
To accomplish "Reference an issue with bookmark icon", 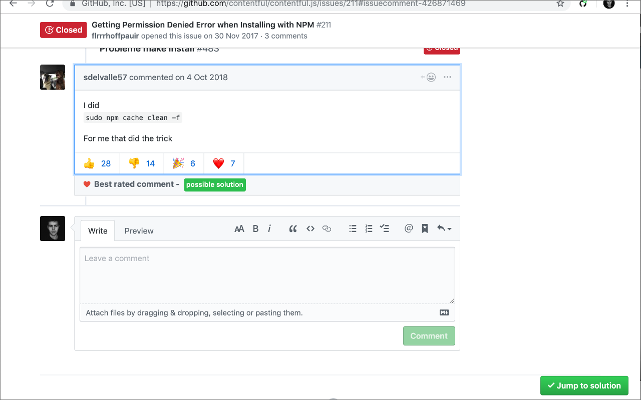I will point(425,228).
